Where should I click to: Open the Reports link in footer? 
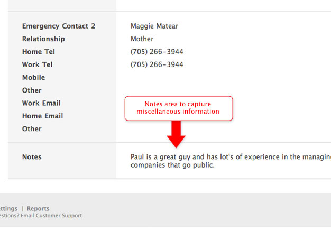tap(38, 209)
